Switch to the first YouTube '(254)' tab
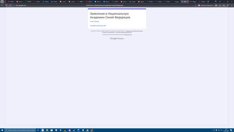Image resolution: width=234 pixels, height=132 pixels. [11, 1]
